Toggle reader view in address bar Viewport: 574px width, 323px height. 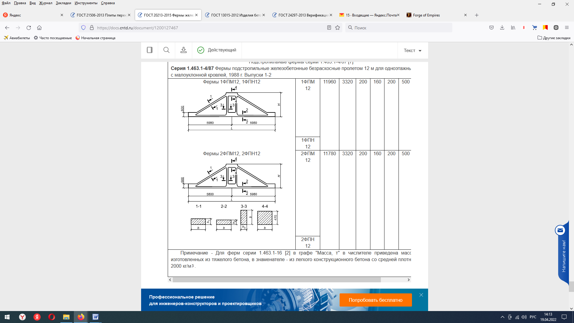click(x=329, y=28)
